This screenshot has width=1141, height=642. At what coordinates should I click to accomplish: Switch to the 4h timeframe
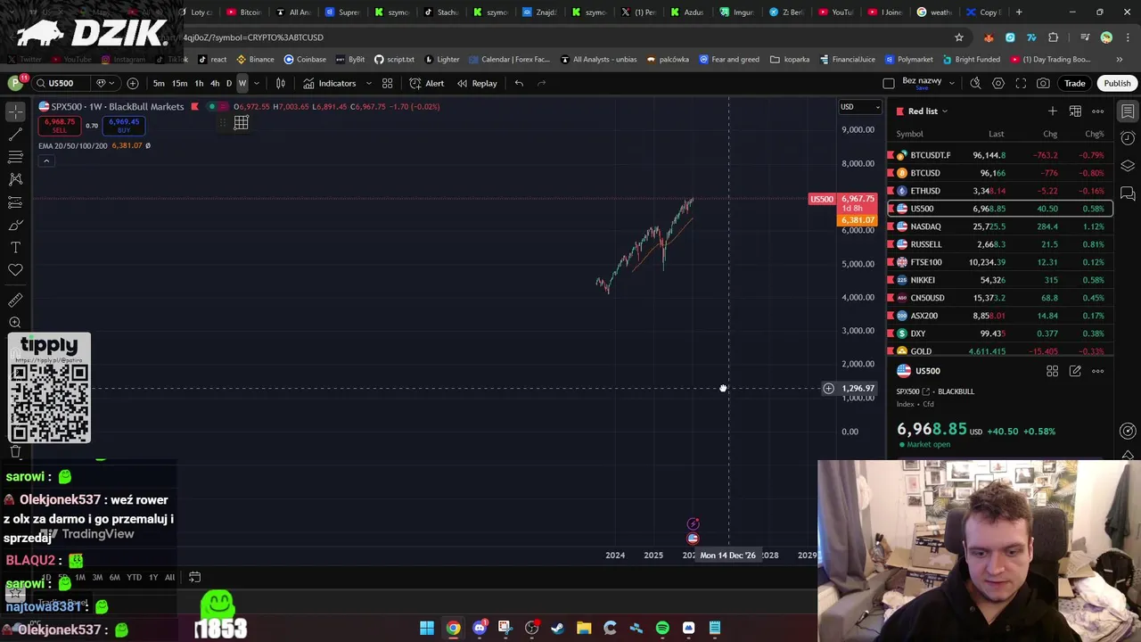[215, 83]
